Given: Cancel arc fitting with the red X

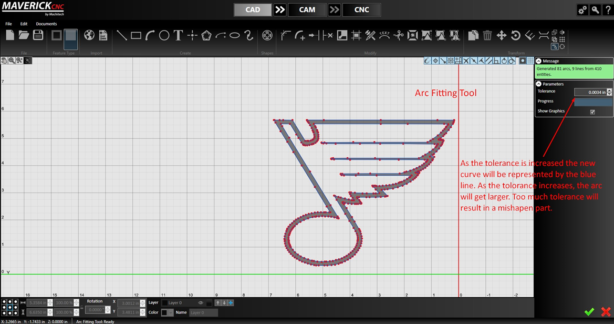Looking at the screenshot, I should 606,312.
